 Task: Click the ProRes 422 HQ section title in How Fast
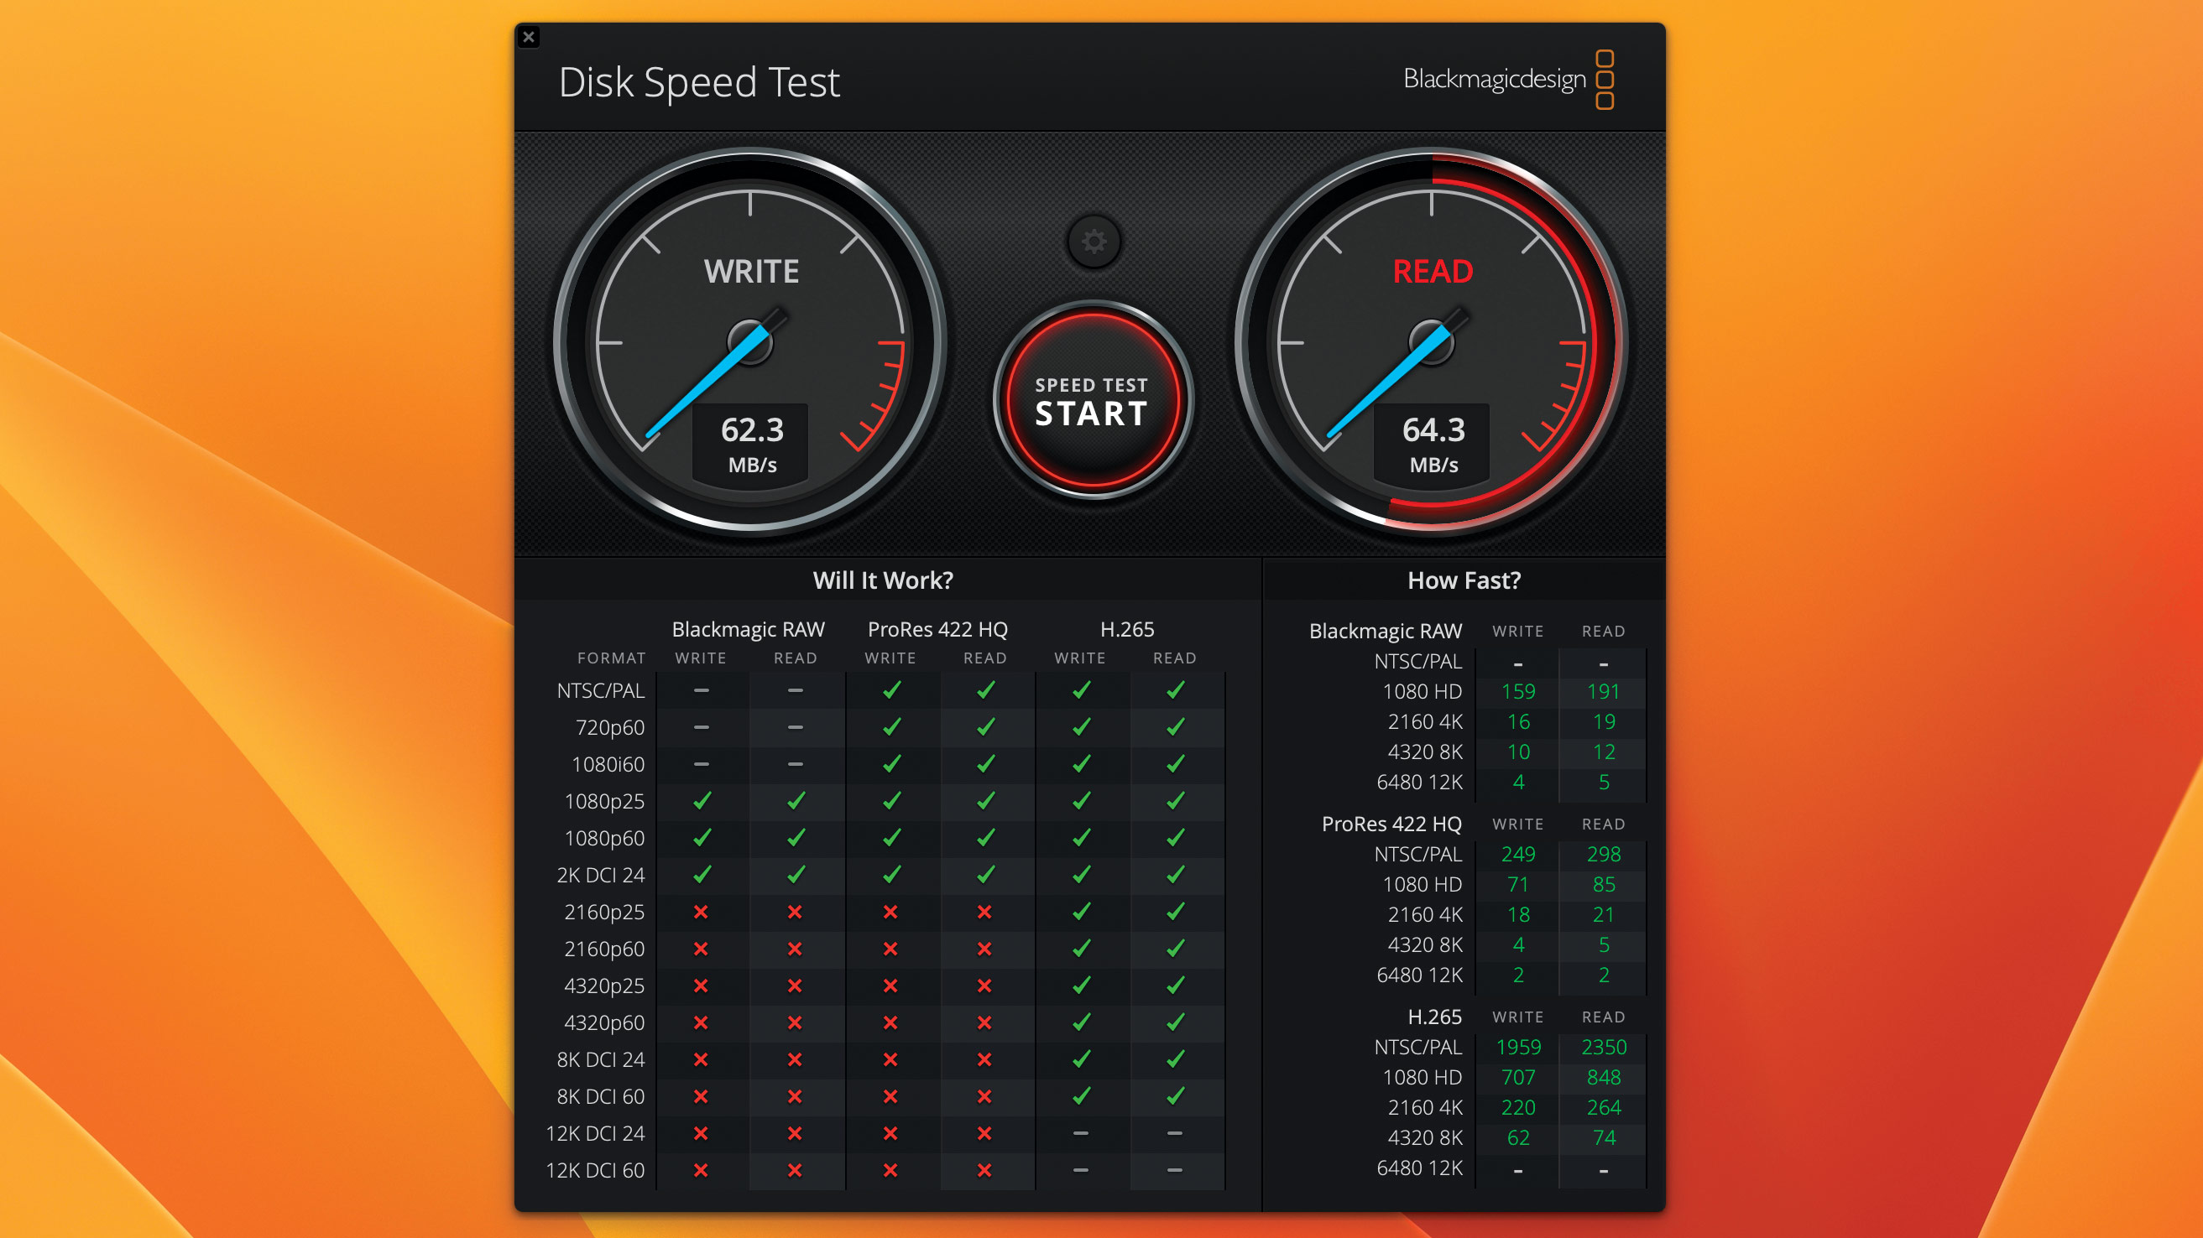pyautogui.click(x=1391, y=824)
